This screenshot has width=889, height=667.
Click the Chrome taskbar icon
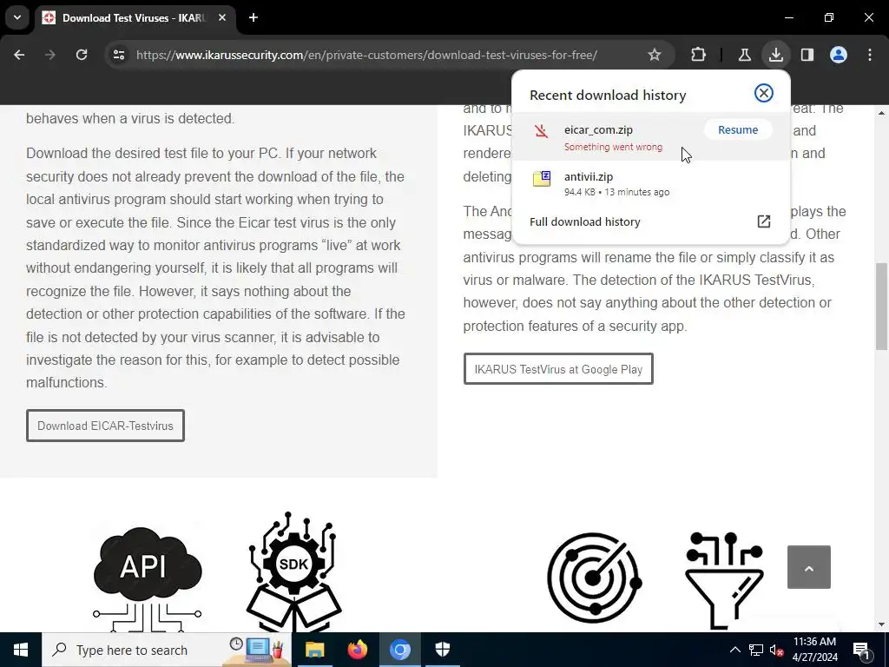coord(399,650)
